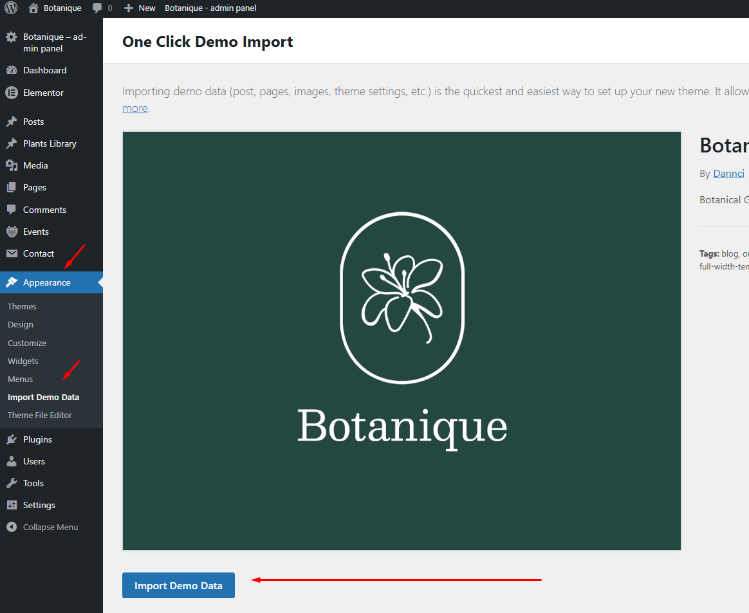The image size is (749, 613).
Task: Open Customize submenu item
Action: tap(27, 343)
